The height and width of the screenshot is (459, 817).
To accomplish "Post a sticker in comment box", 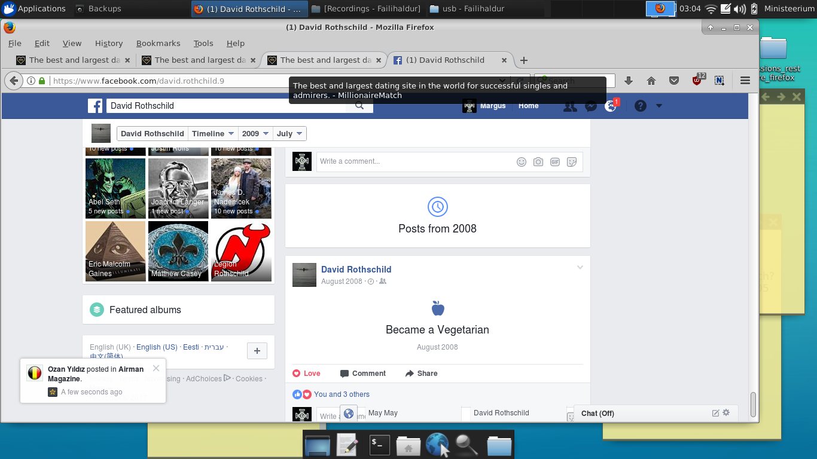I will [x=572, y=161].
